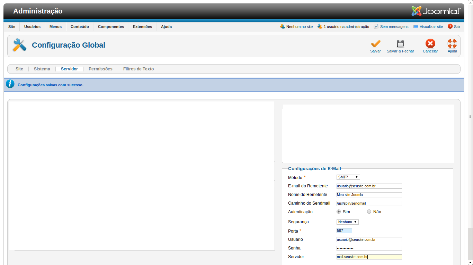
Task: Switch to the Filtros de Texto tab
Action: [139, 69]
